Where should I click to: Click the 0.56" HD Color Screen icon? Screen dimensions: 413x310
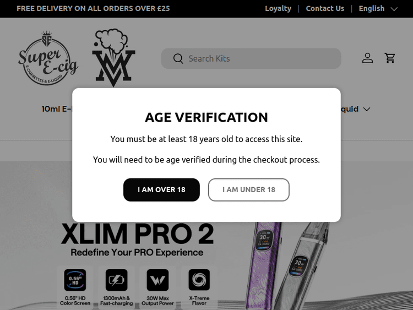click(75, 280)
